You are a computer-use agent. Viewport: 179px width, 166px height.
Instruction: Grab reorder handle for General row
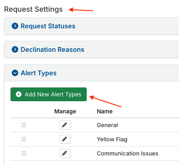click(x=24, y=125)
